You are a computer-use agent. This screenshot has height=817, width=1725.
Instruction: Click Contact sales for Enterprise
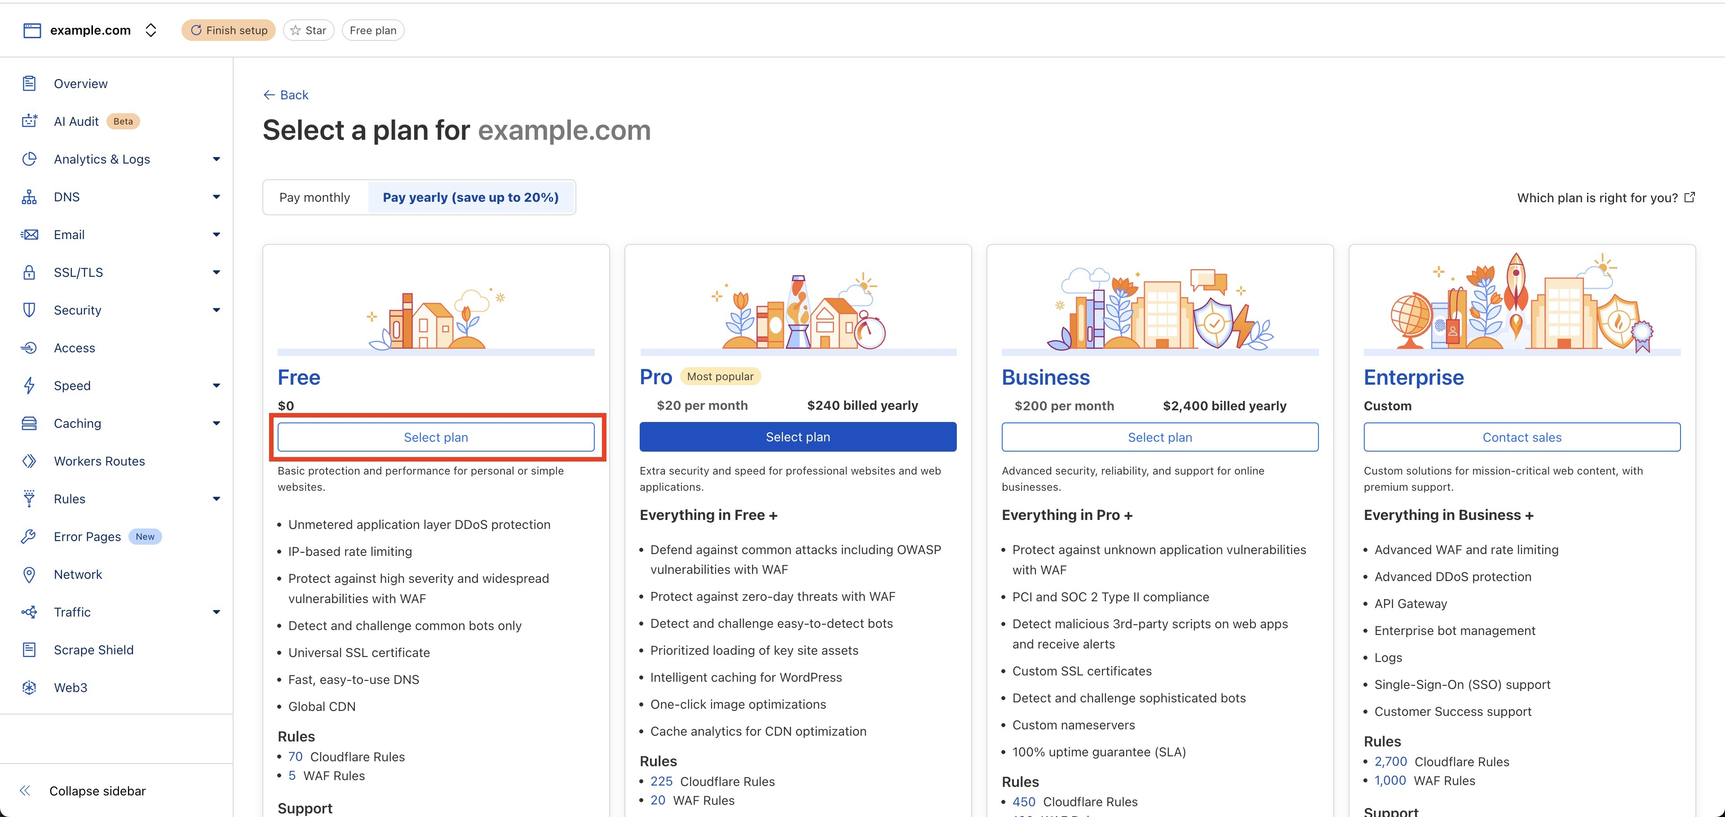1522,437
